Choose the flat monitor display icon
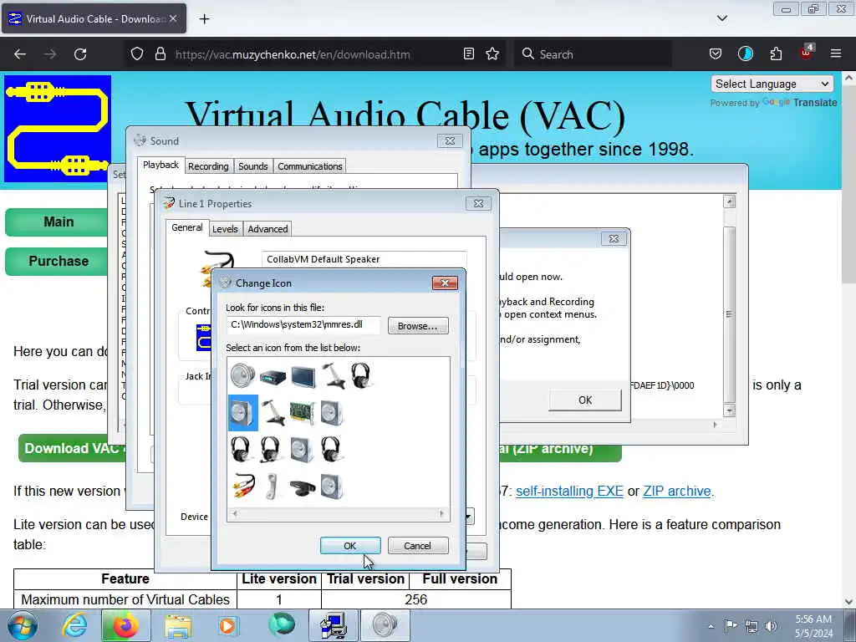 pos(303,377)
